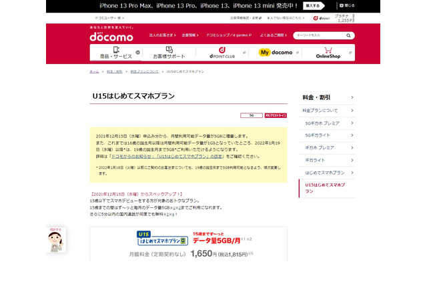Open よくあるご質問 link
427x284 pixels.
(x=274, y=35)
